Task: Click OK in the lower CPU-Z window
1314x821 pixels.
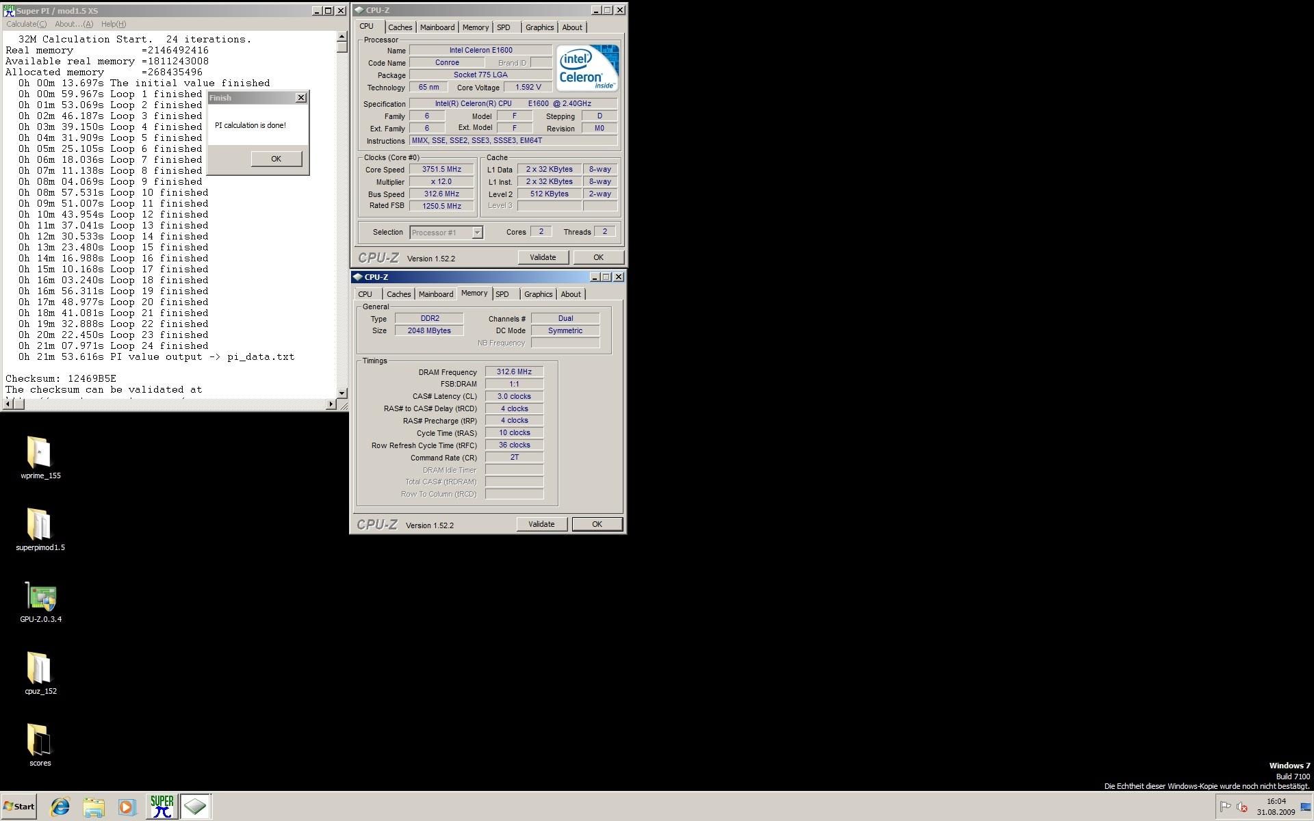Action: point(597,524)
